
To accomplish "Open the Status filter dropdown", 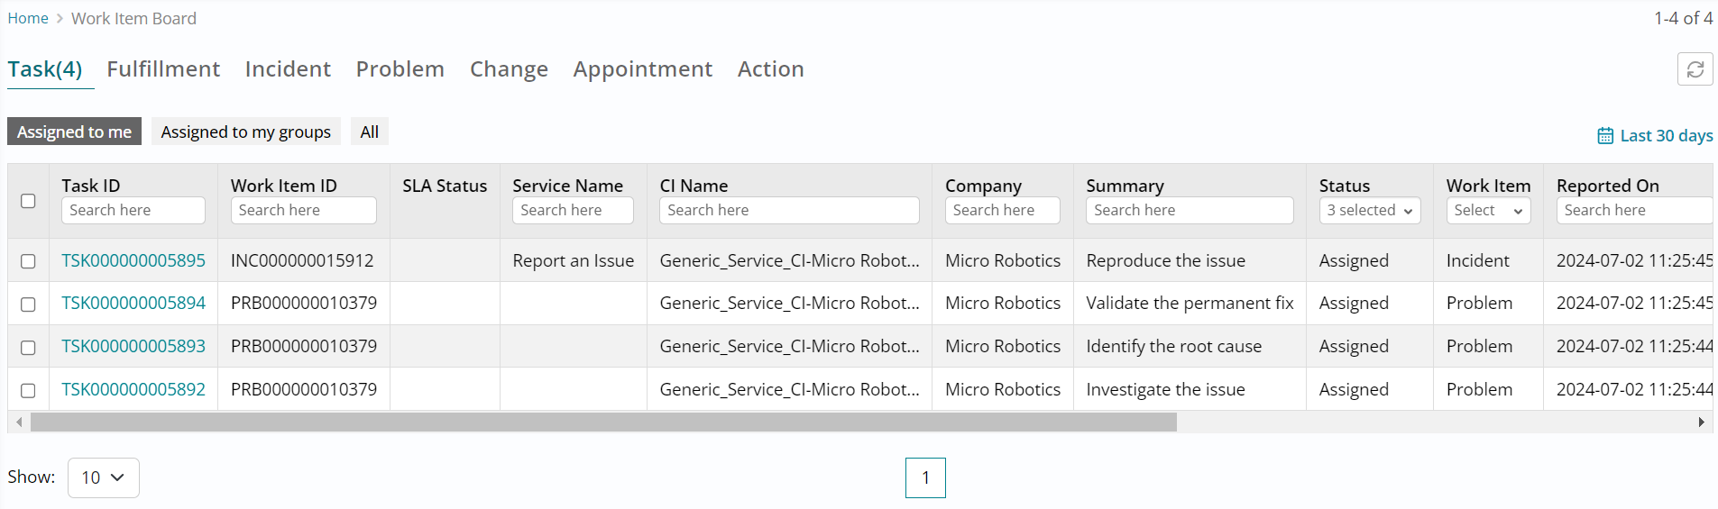I will tap(1369, 211).
